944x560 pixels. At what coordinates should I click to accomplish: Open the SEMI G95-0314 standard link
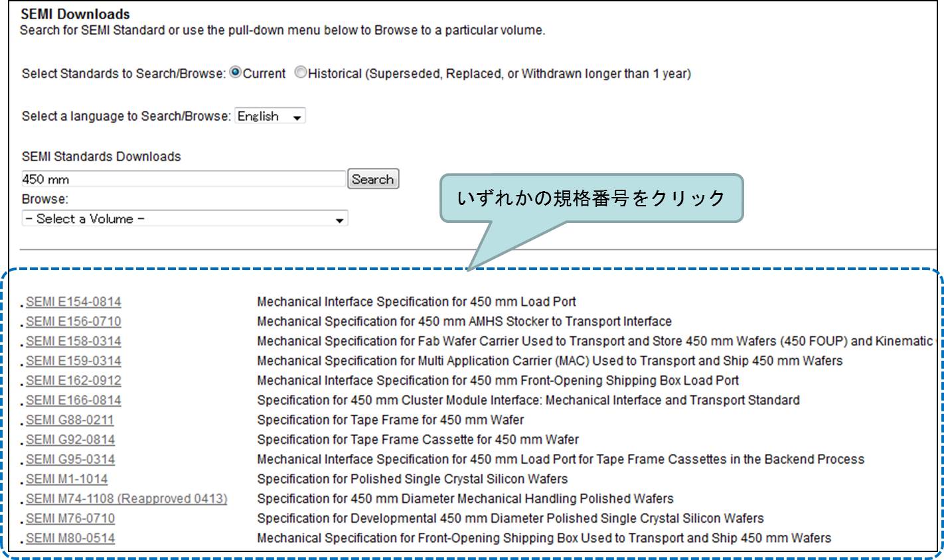[70, 459]
